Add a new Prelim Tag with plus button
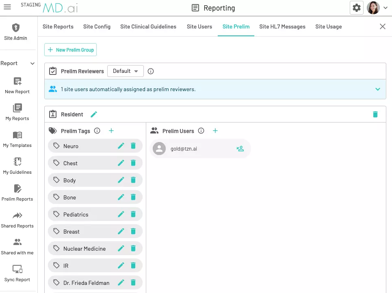The width and height of the screenshot is (392, 293). (111, 131)
